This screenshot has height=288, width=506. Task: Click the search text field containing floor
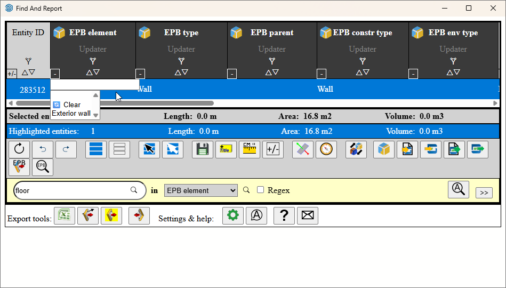point(72,190)
